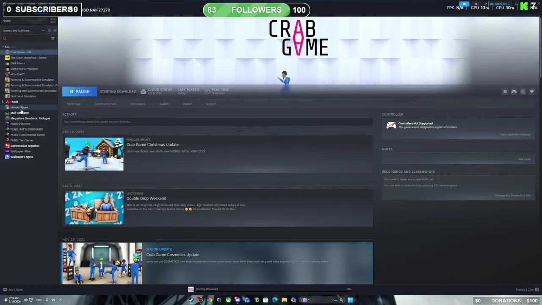Switch library to grid view icon

53,21
